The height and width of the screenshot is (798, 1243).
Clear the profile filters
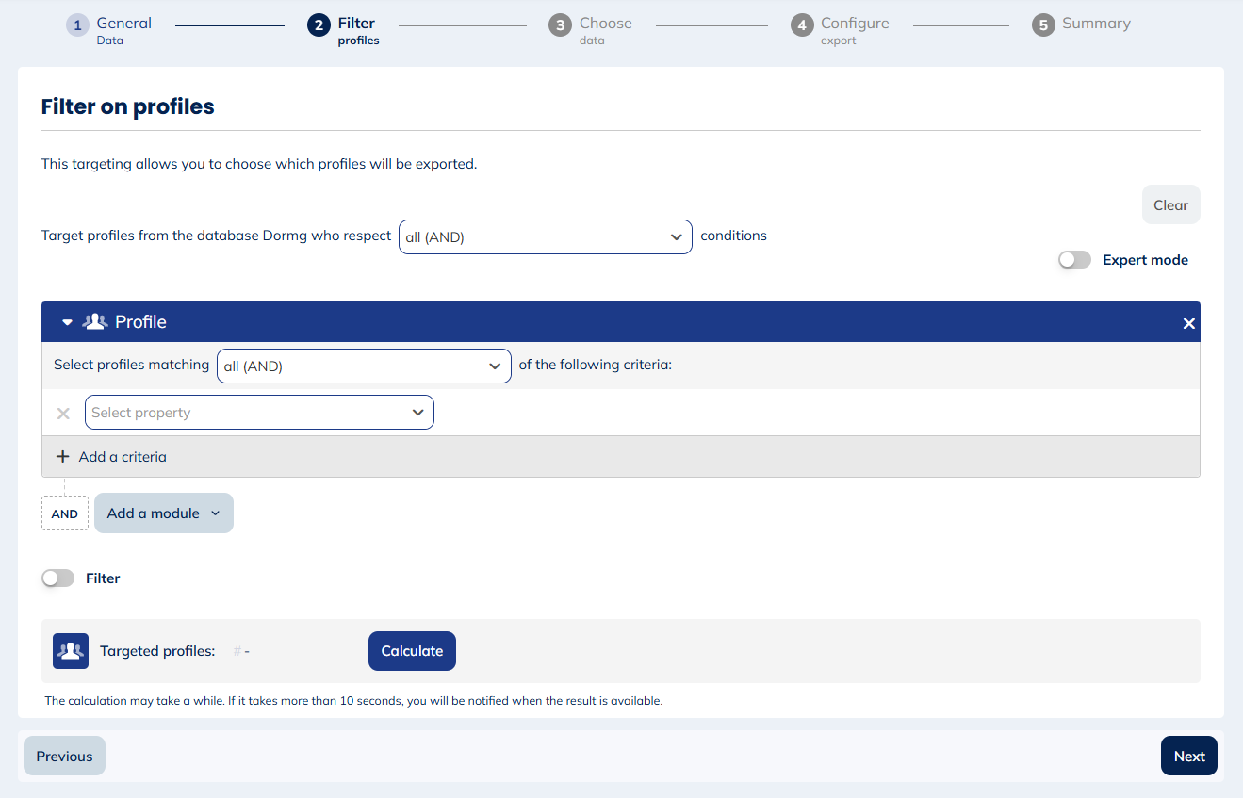tap(1170, 204)
